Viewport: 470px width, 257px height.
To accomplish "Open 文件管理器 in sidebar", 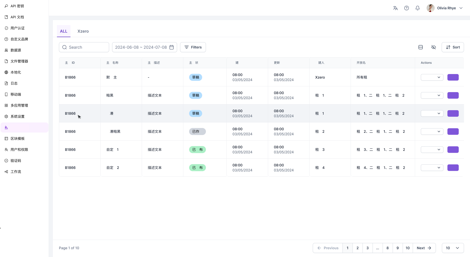I will [x=24, y=61].
